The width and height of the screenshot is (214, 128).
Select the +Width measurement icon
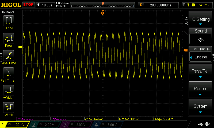pyautogui.click(x=9, y=90)
